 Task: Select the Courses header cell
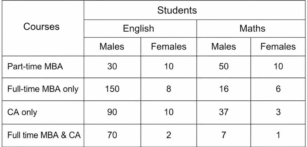click(42, 28)
